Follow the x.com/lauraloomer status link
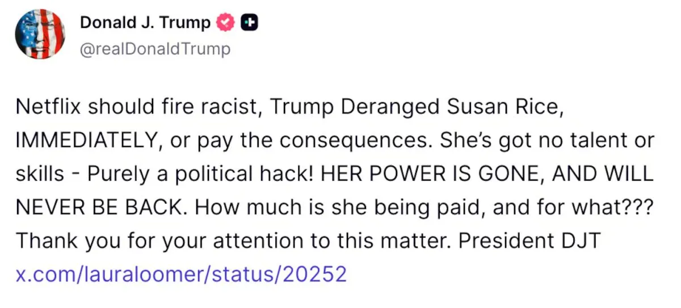 coord(180,274)
